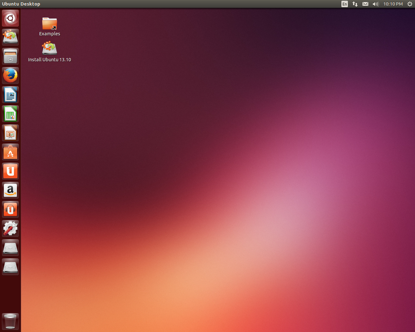The width and height of the screenshot is (415, 332).
Task: Open Ubuntu Software Center
Action: (x=10, y=152)
